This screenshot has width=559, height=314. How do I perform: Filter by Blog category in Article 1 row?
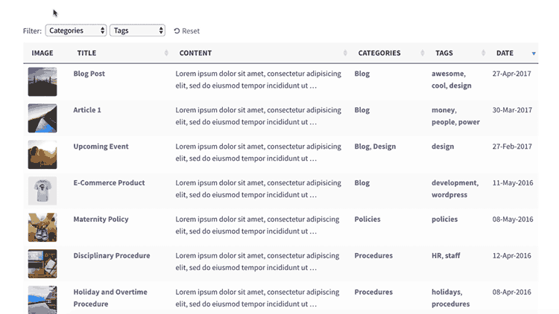pyautogui.click(x=361, y=110)
